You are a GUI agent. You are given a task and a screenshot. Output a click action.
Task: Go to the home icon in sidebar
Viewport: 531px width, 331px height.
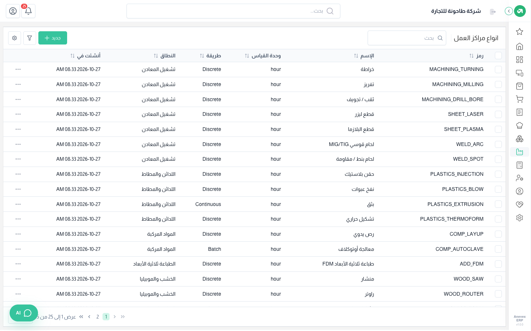[520, 46]
